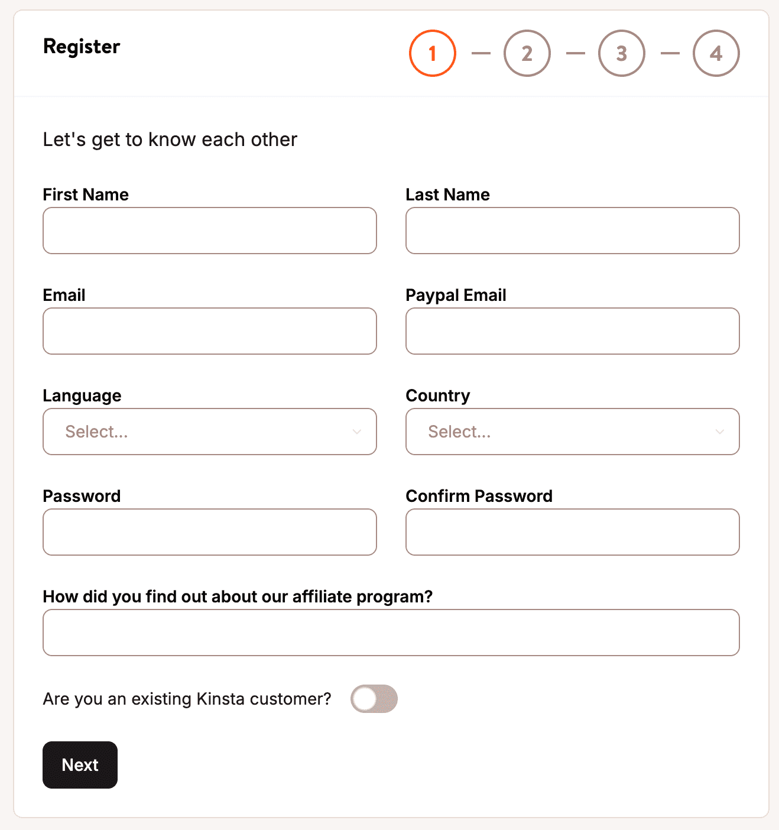Click the Country select chevron arrow

click(x=720, y=432)
